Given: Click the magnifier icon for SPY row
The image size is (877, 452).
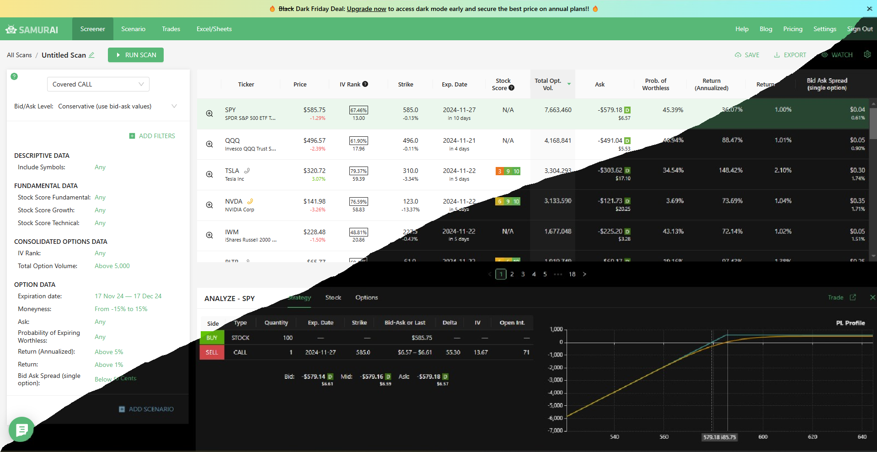Looking at the screenshot, I should click(x=209, y=113).
